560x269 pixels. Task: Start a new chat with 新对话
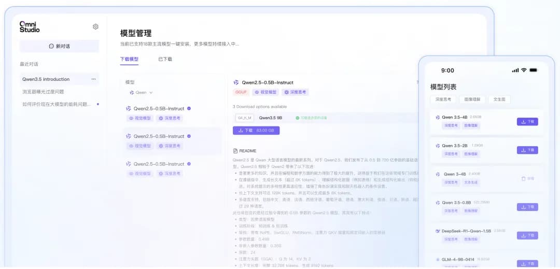click(59, 46)
